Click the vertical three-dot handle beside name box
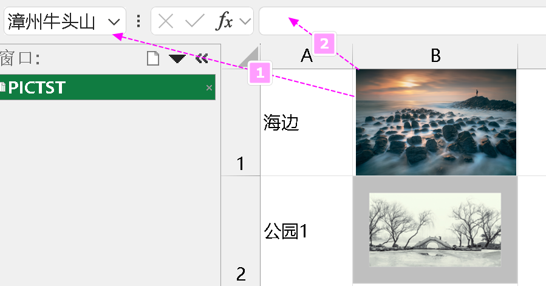Viewport: 546px width, 286px height. pos(138,21)
